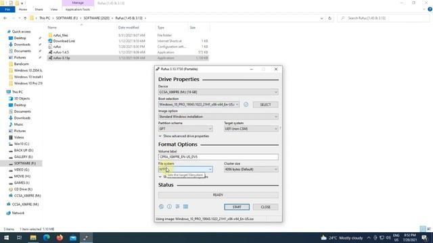Select Quick access in navigation pane
This screenshot has height=243, width=433.
[x=21, y=32]
